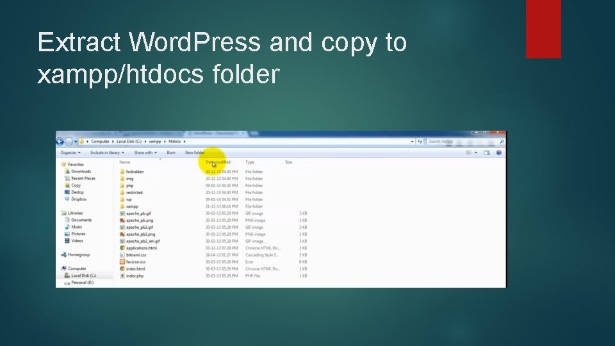Click the Computer segment in the address bar
This screenshot has width=615, height=346.
click(x=100, y=141)
